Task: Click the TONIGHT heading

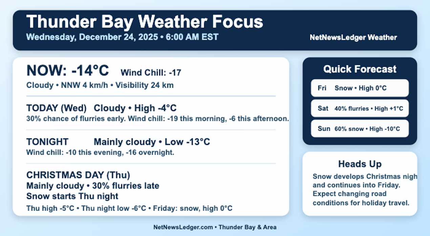Action: pyautogui.click(x=47, y=142)
